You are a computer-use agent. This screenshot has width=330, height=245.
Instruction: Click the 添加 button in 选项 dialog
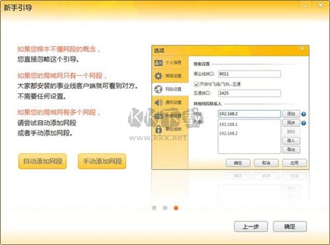coord(291,114)
